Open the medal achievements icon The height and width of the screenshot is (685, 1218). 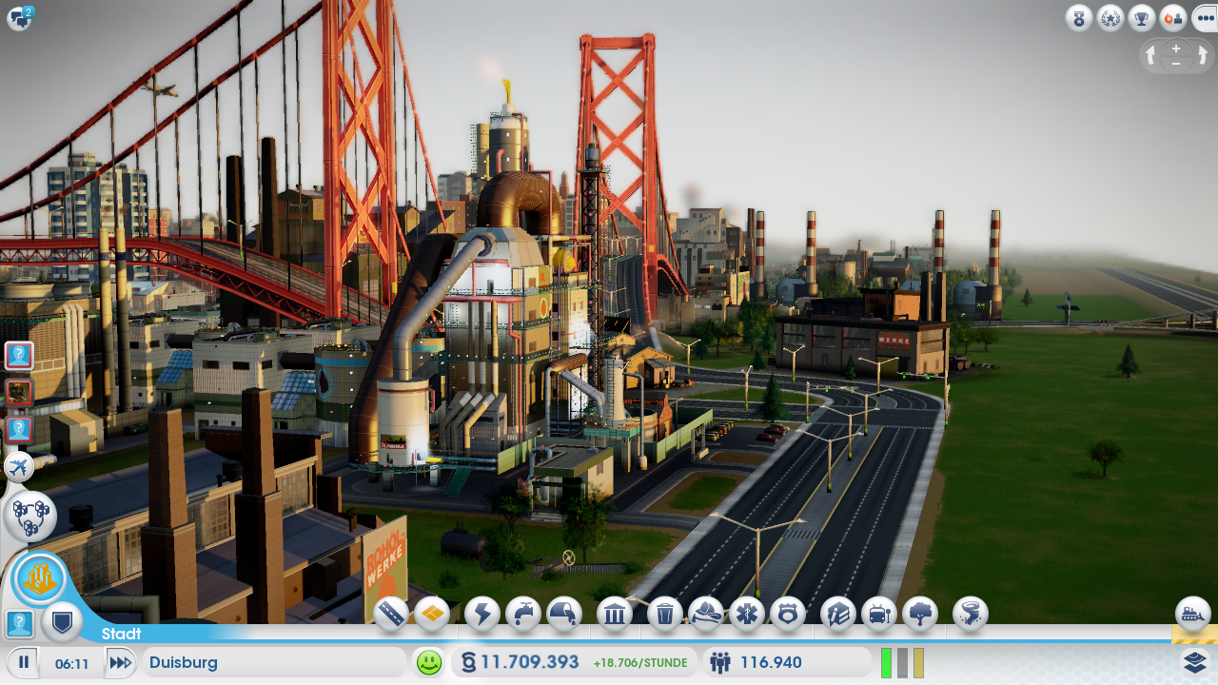(1079, 18)
